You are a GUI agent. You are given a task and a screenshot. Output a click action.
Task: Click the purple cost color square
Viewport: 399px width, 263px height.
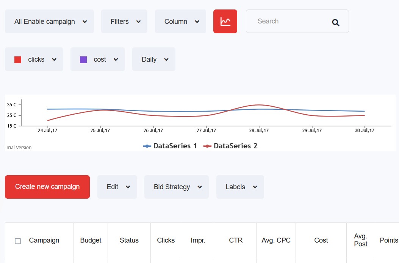pyautogui.click(x=83, y=59)
